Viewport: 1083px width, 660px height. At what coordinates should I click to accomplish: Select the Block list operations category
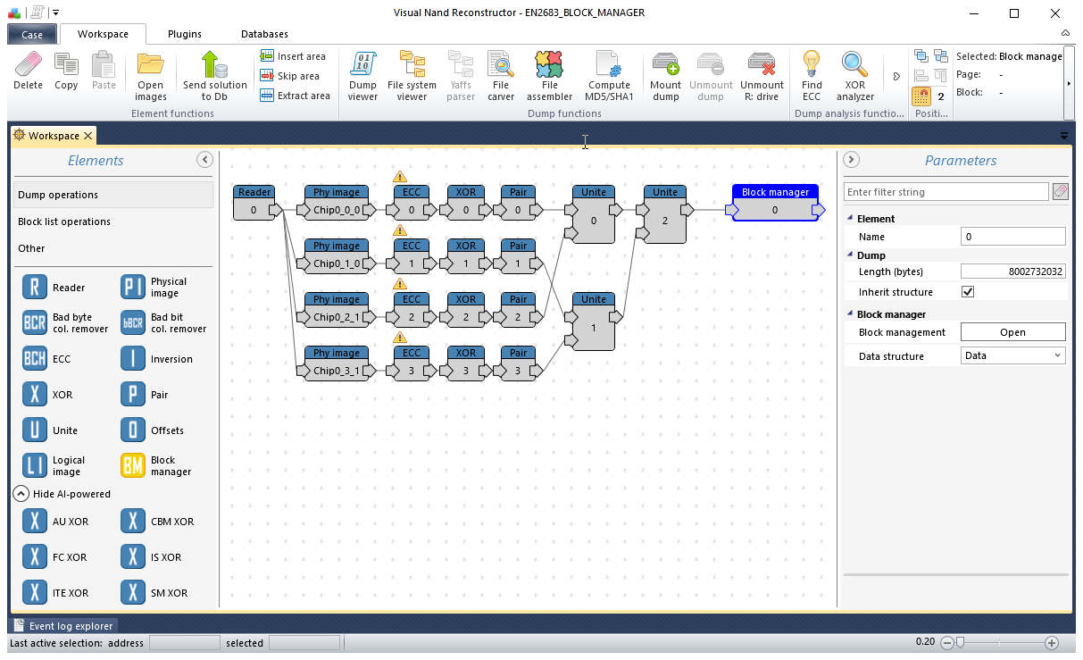(x=113, y=221)
